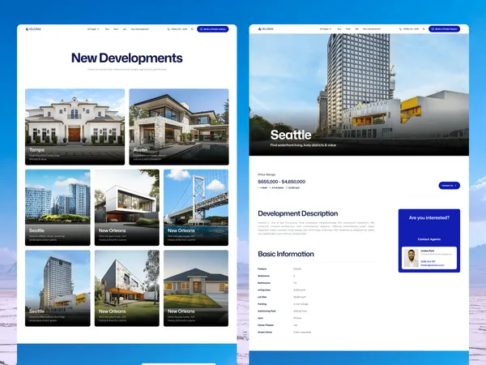
Task: Click the Contact Agents label
Action: coord(429,239)
